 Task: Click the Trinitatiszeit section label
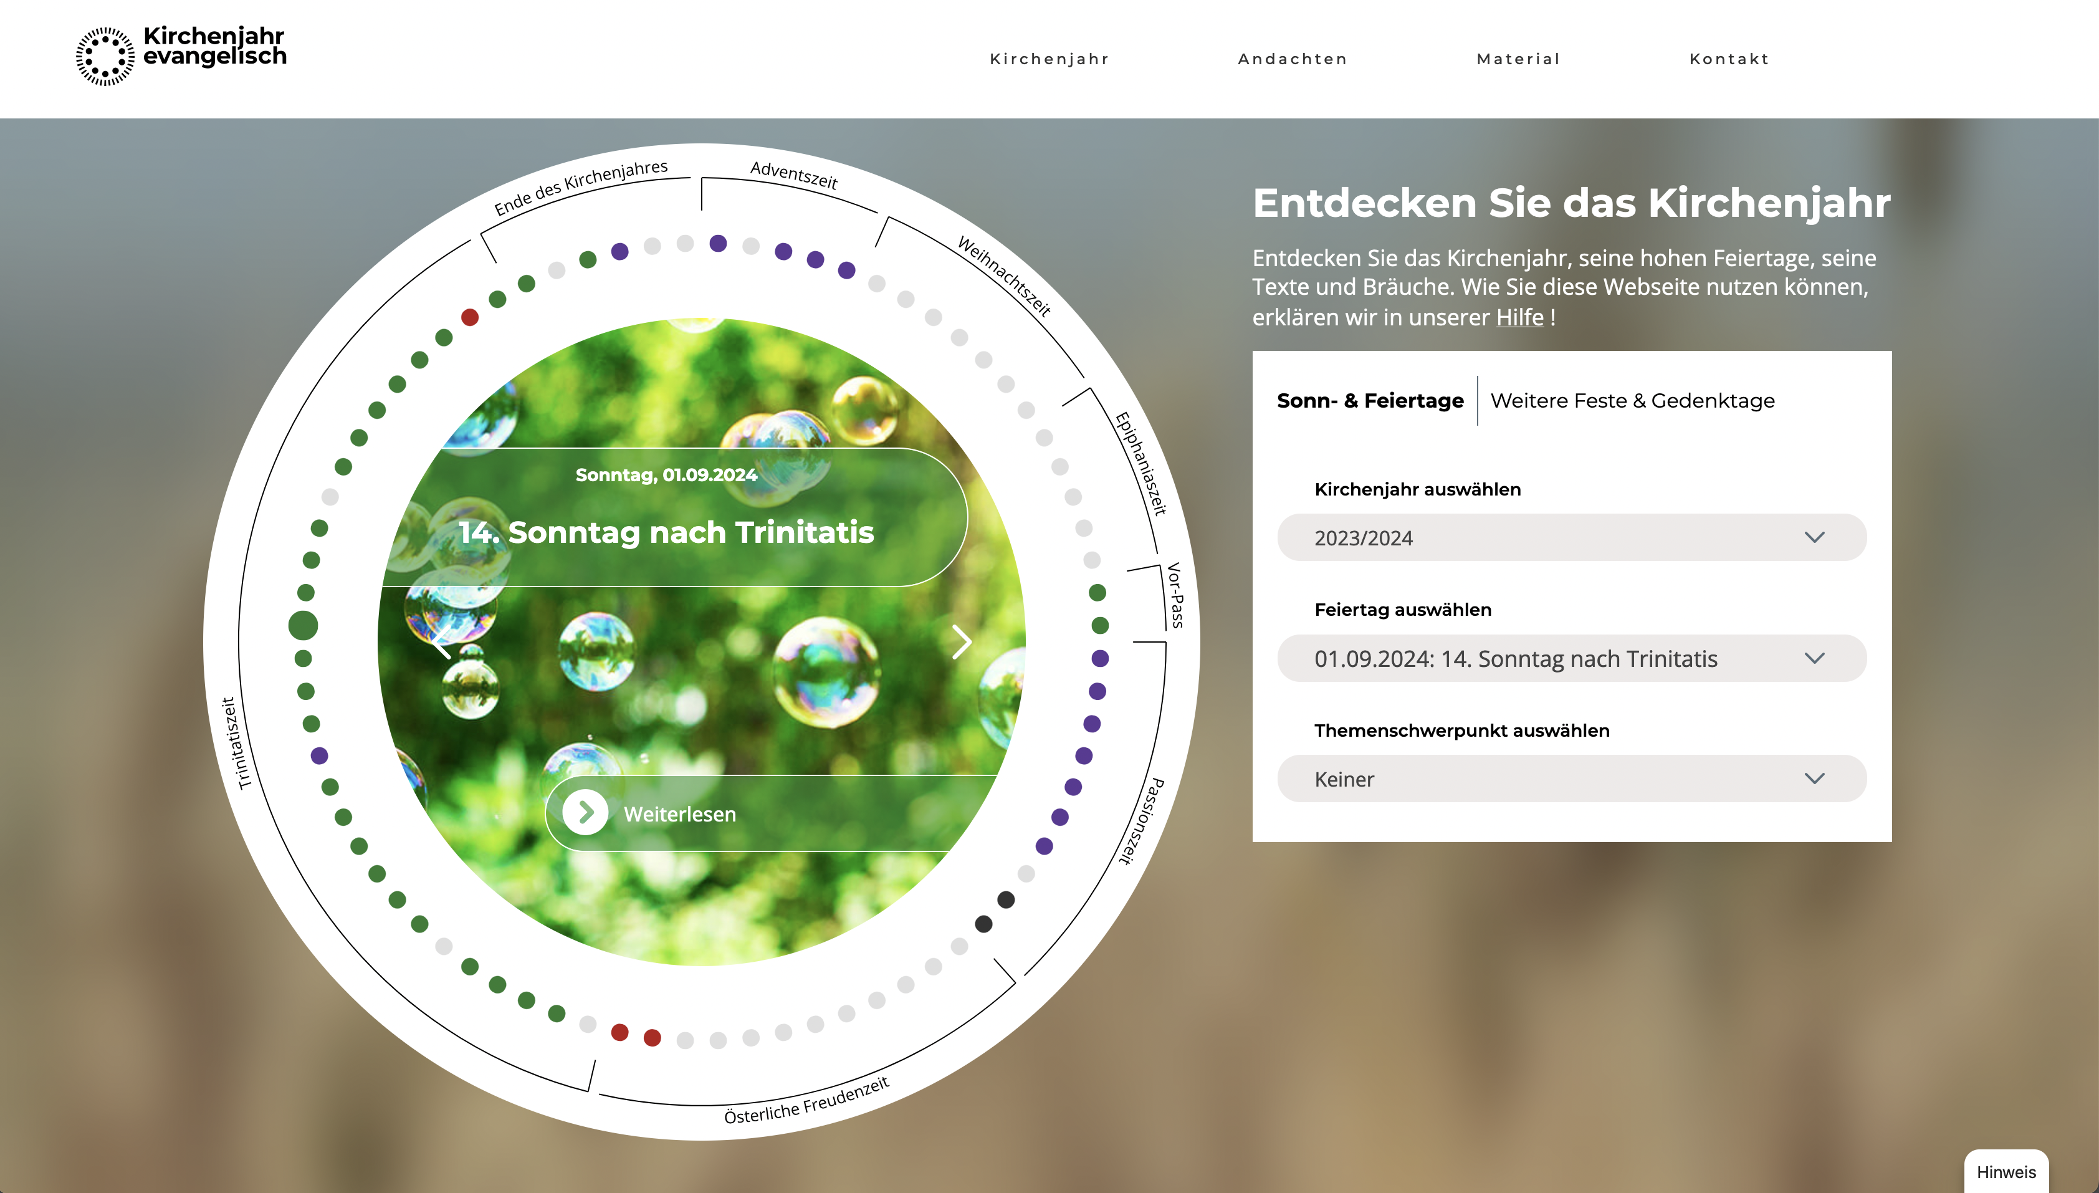tap(236, 743)
